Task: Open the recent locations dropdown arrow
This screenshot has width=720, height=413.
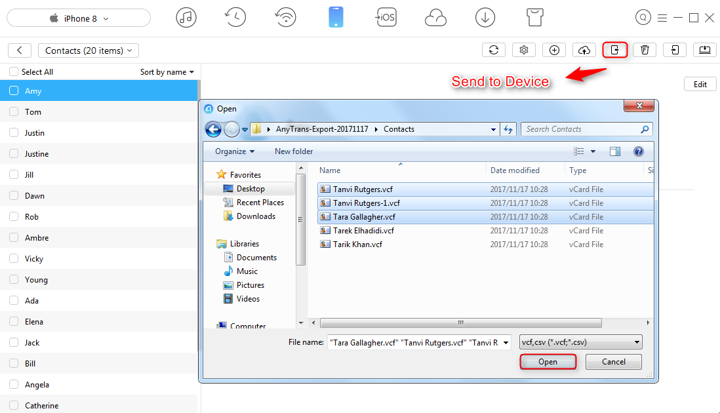Action: pos(245,129)
